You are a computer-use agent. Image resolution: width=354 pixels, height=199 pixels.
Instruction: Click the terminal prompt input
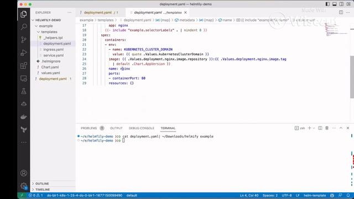click(123, 140)
